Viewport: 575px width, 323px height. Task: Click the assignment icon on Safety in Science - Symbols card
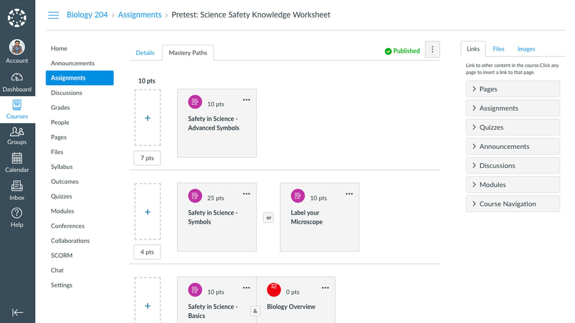195,196
